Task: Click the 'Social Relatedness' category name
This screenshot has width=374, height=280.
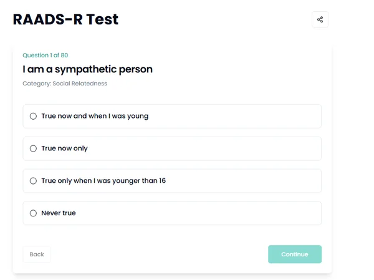Action: point(80,84)
